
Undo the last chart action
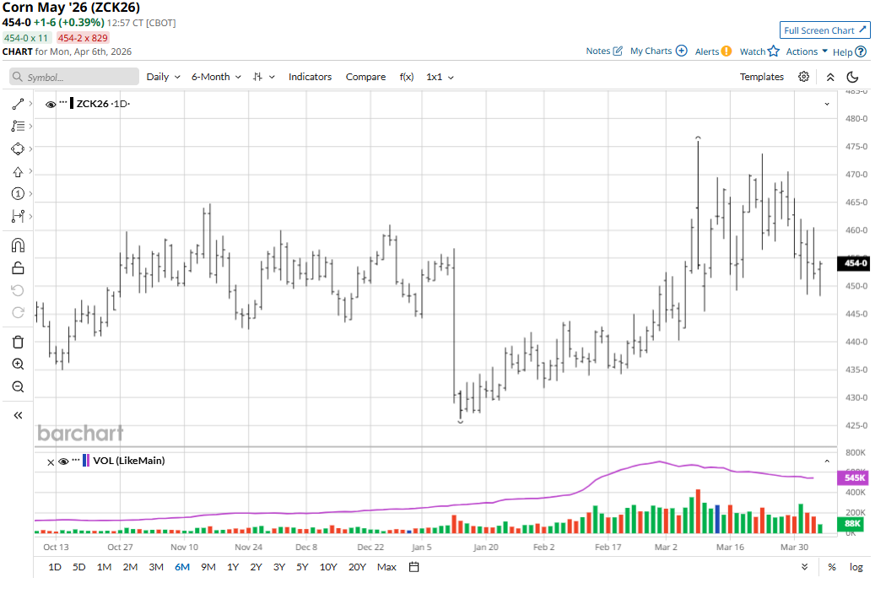[x=18, y=290]
